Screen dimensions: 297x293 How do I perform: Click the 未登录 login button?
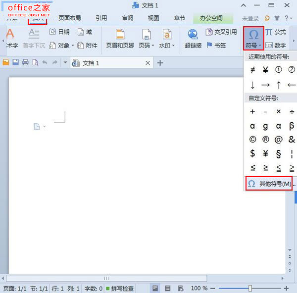pyautogui.click(x=250, y=18)
